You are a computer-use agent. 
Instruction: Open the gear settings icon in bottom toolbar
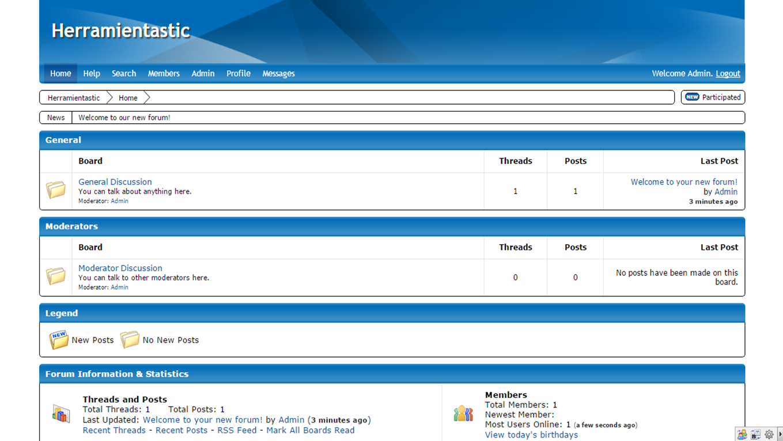click(769, 435)
